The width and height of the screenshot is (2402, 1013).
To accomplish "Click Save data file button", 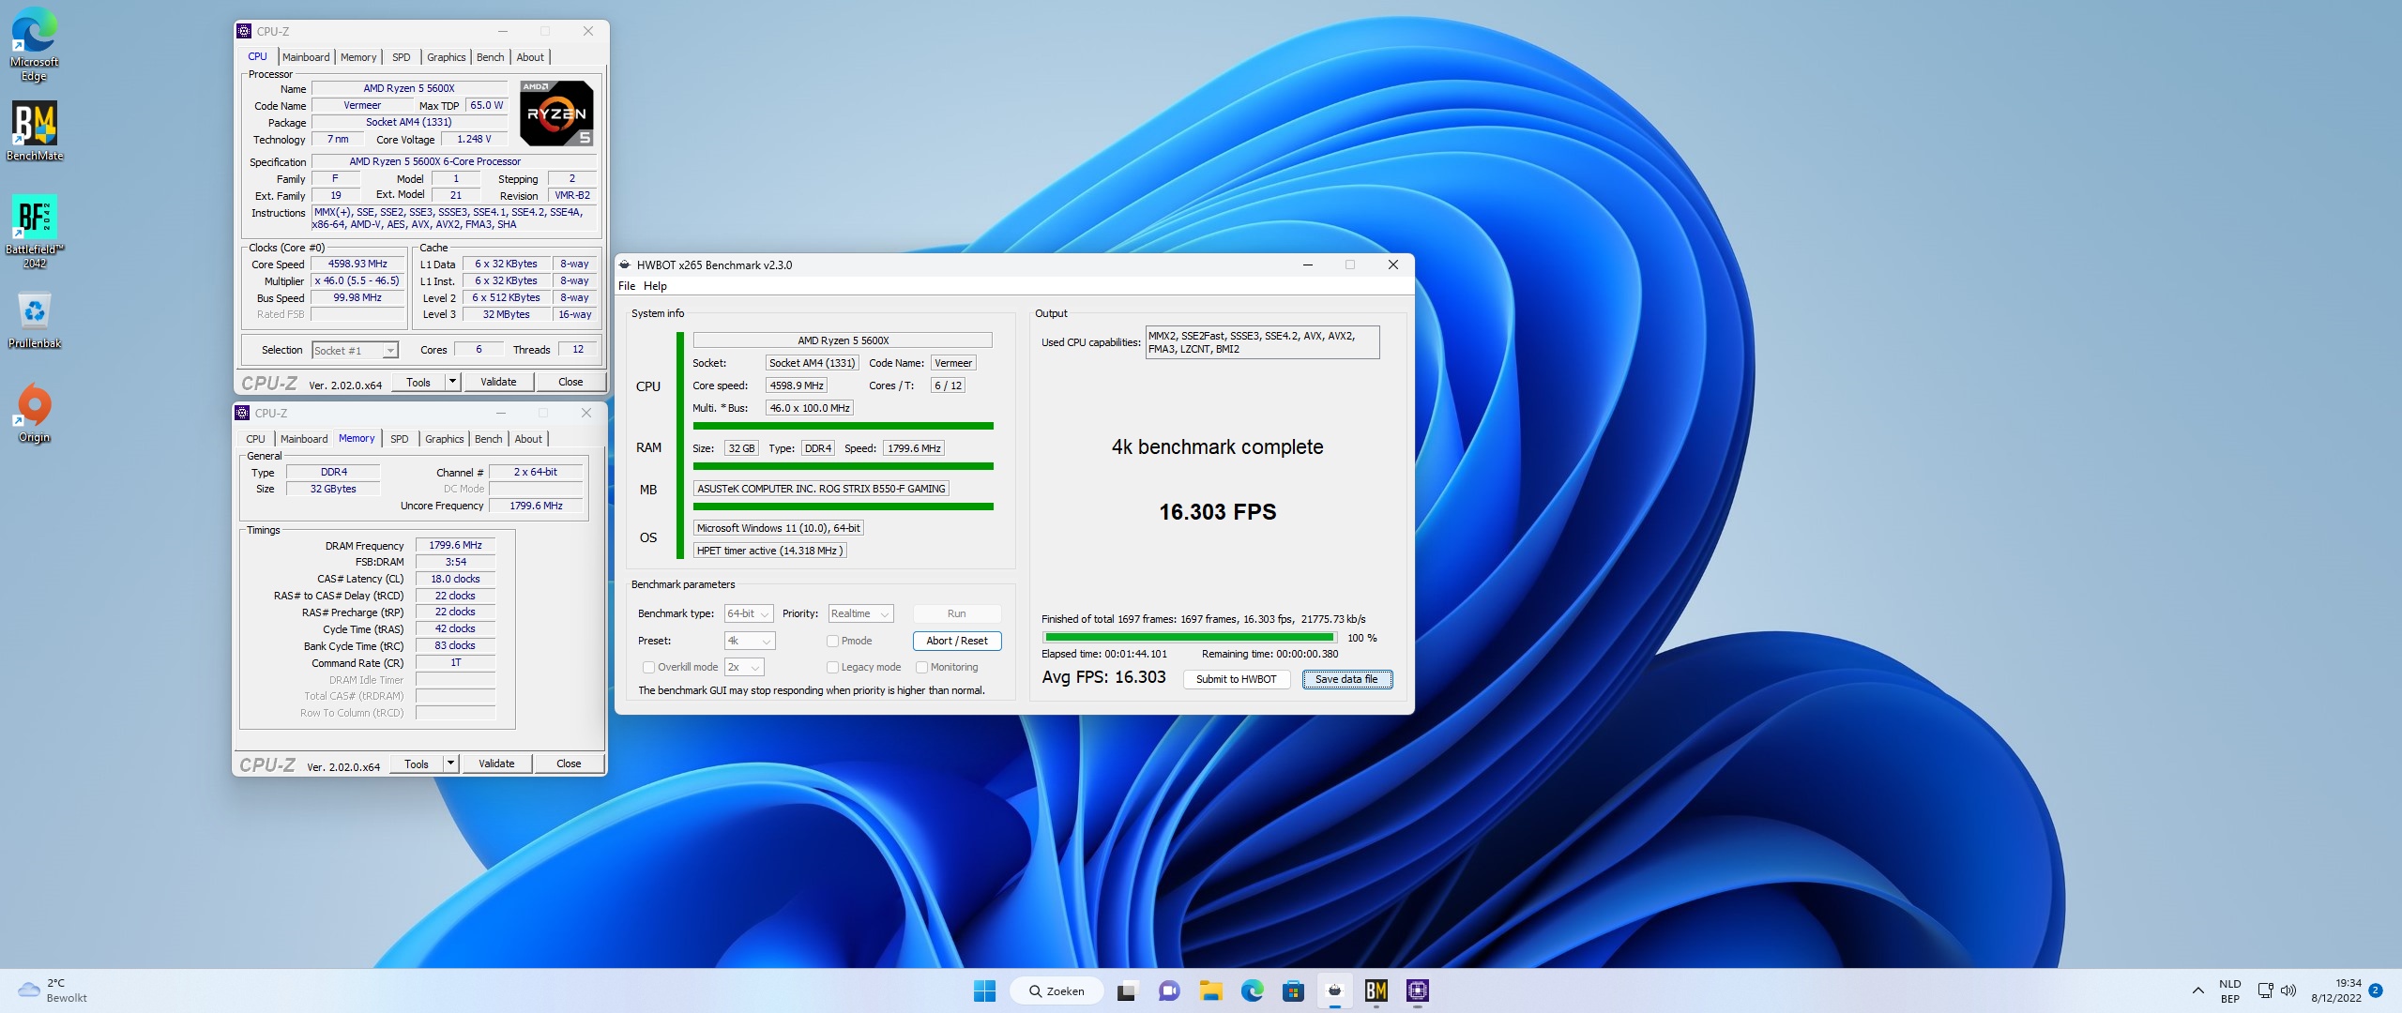I will point(1346,679).
